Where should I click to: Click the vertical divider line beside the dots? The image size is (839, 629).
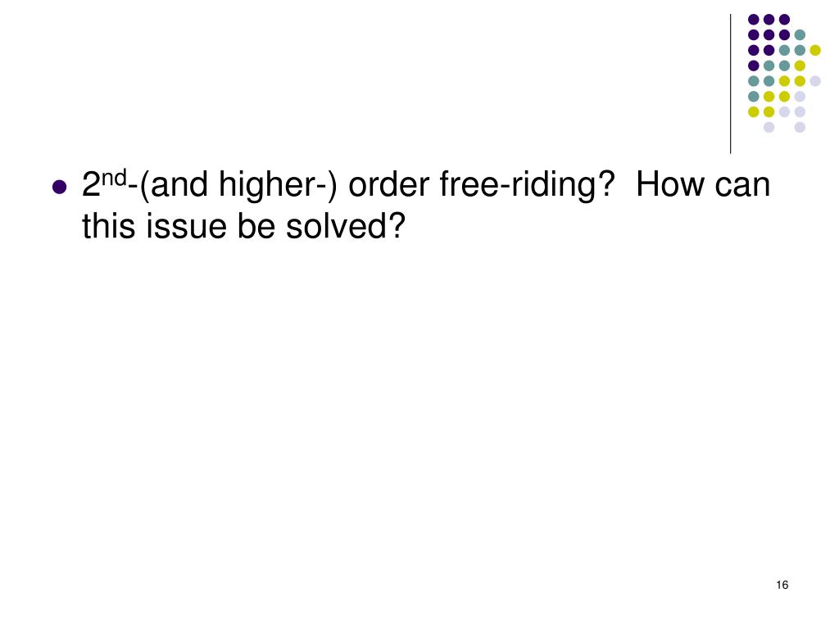click(730, 84)
